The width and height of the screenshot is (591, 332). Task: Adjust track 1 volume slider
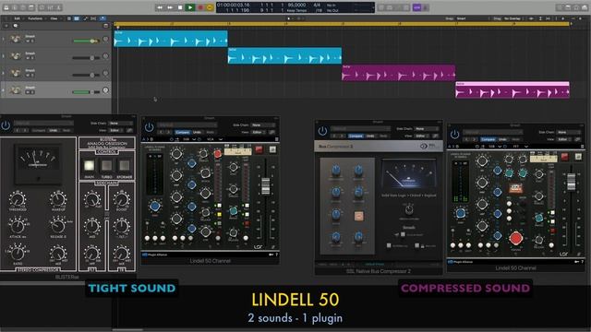pyautogui.click(x=86, y=41)
